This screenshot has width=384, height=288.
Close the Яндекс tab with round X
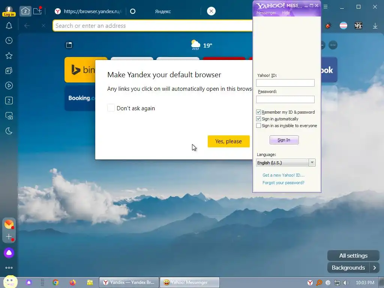tap(211, 11)
